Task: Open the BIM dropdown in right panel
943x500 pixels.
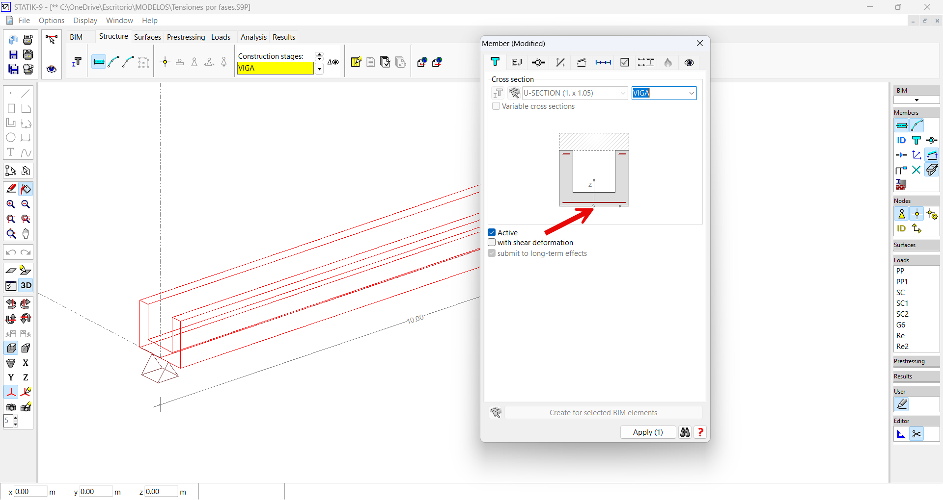Action: (x=916, y=100)
